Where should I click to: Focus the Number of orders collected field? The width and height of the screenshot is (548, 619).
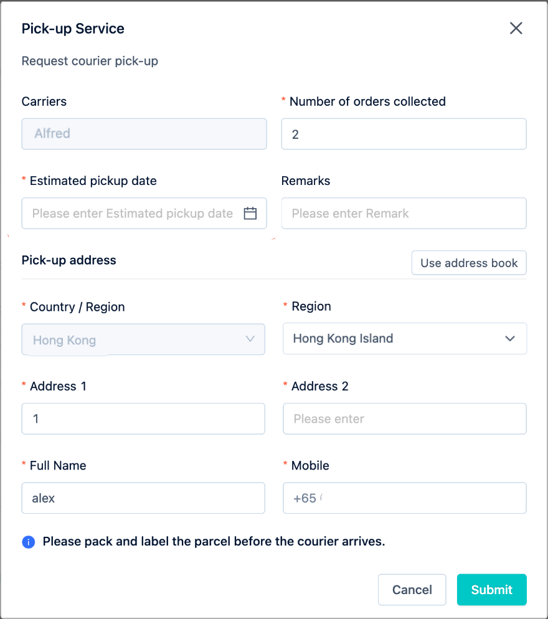[x=404, y=134]
